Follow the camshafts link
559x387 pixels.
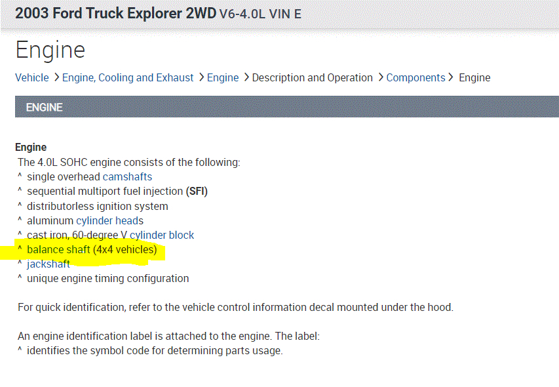127,176
